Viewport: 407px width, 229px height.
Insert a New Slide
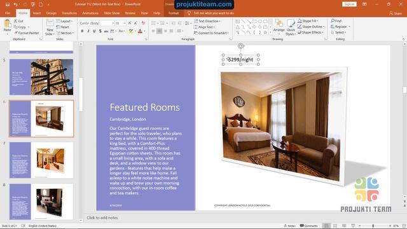pyautogui.click(x=50, y=28)
